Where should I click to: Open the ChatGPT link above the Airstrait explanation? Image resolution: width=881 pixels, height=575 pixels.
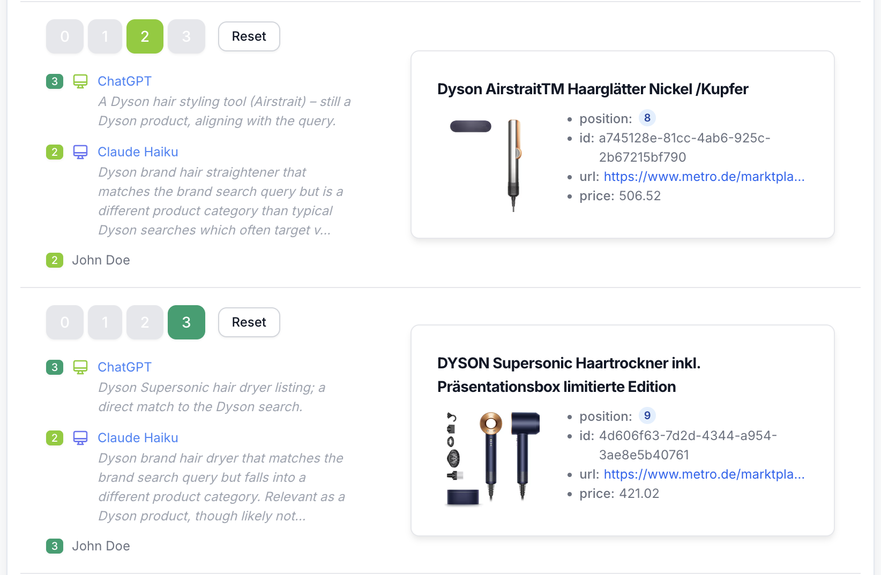coord(124,81)
